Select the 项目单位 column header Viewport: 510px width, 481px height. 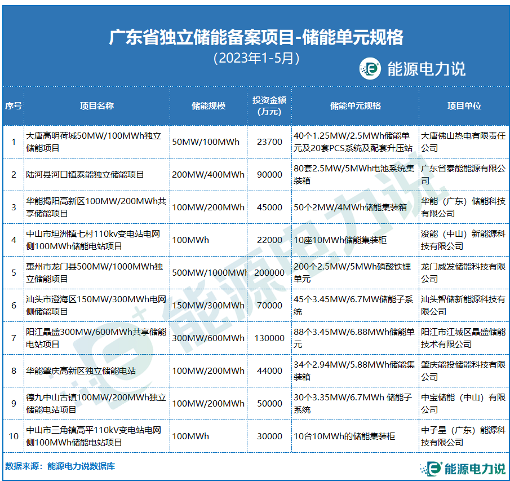coord(464,106)
